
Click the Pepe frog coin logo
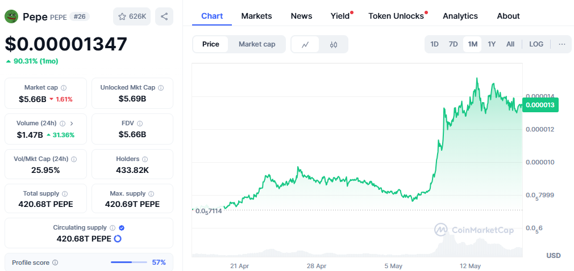point(11,16)
